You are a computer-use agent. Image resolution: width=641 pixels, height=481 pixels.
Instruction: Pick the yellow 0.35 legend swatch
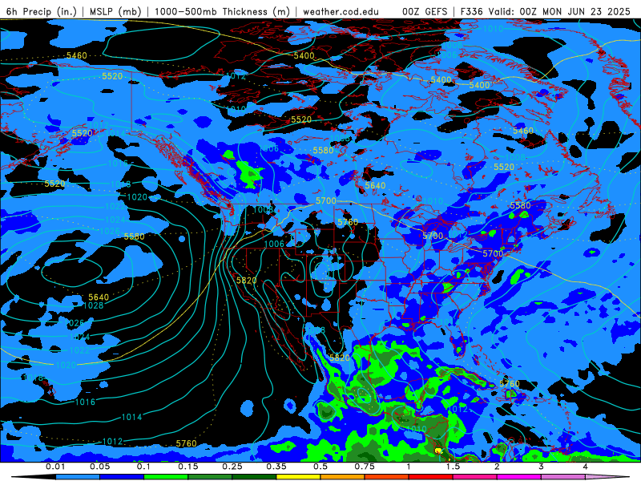(x=298, y=477)
